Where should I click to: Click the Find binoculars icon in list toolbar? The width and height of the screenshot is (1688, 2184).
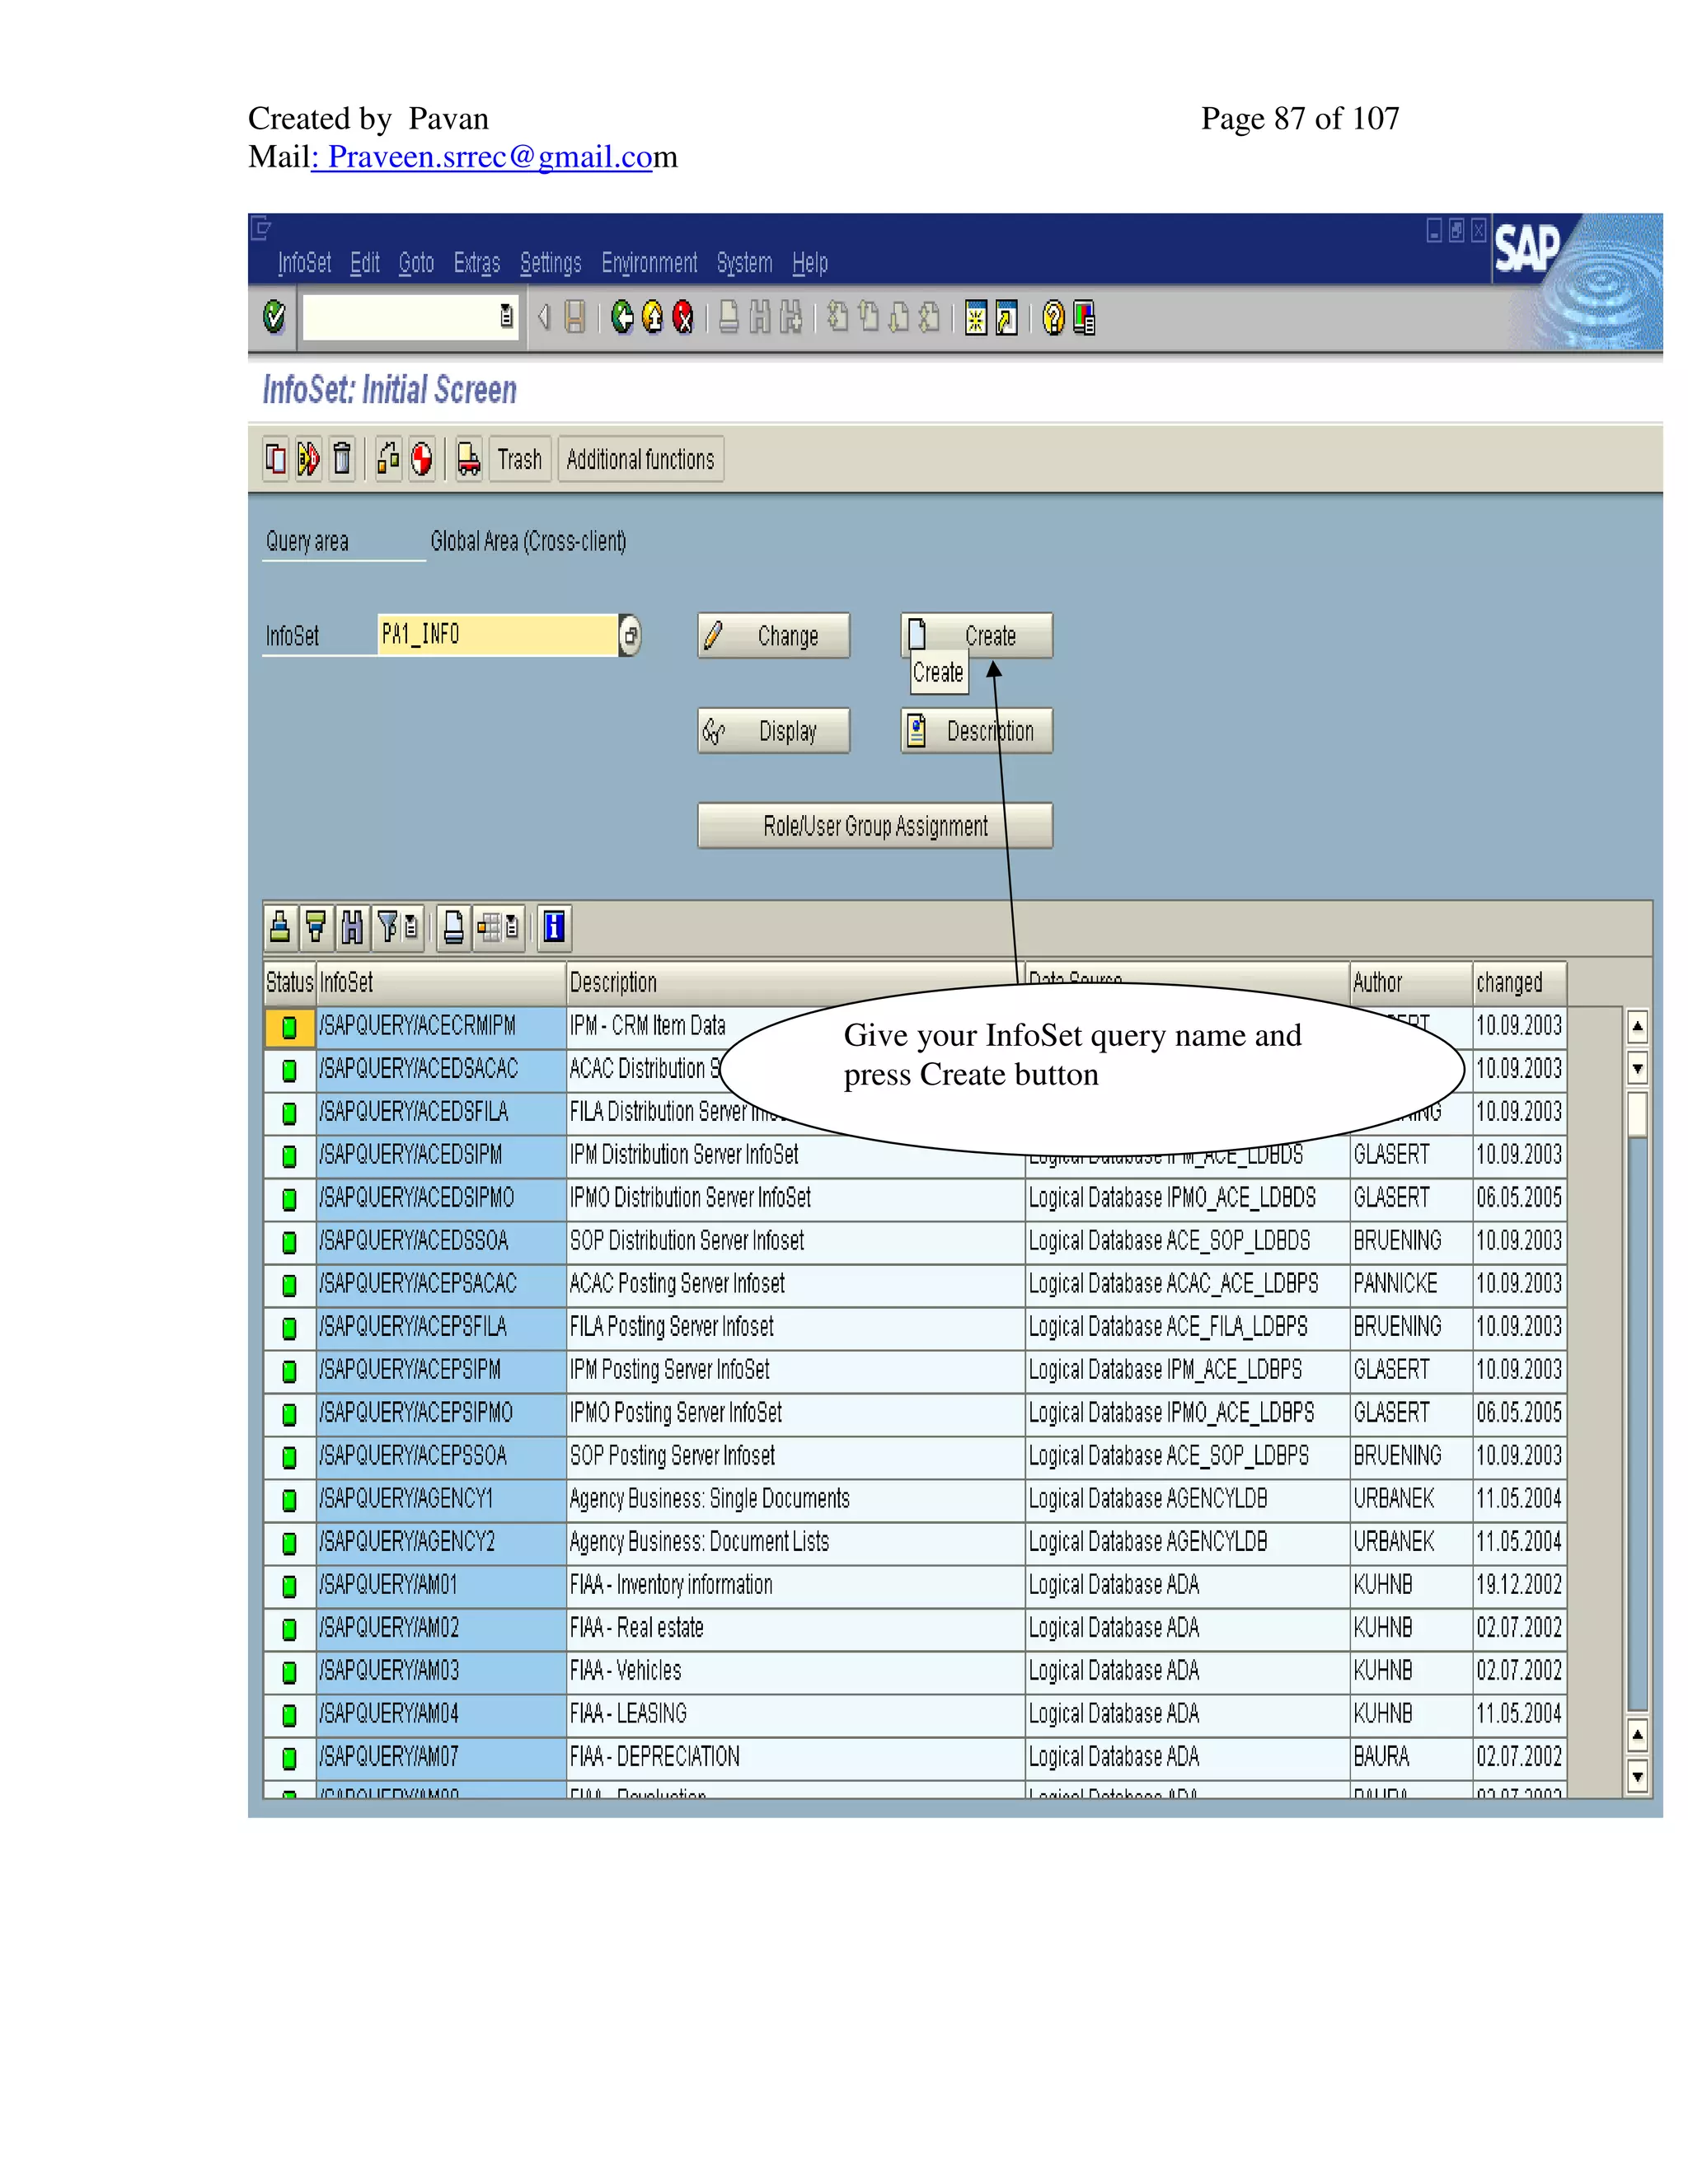point(351,928)
